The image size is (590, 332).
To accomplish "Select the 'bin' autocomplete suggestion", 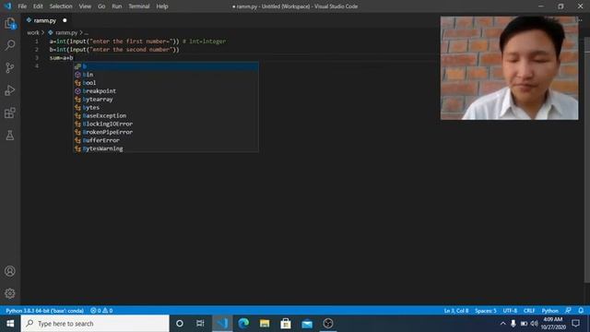I will (x=166, y=75).
